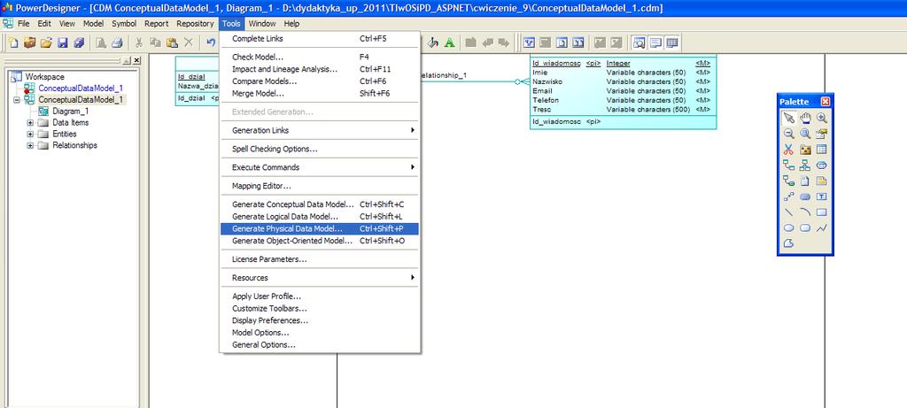Select the Polyline zigzag tool in Palette

(x=821, y=227)
